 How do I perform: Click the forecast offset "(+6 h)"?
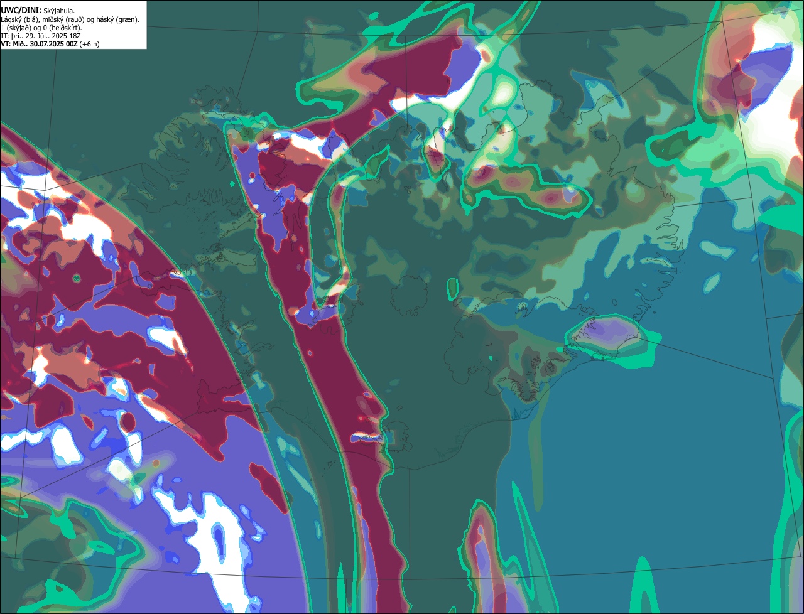tap(89, 44)
